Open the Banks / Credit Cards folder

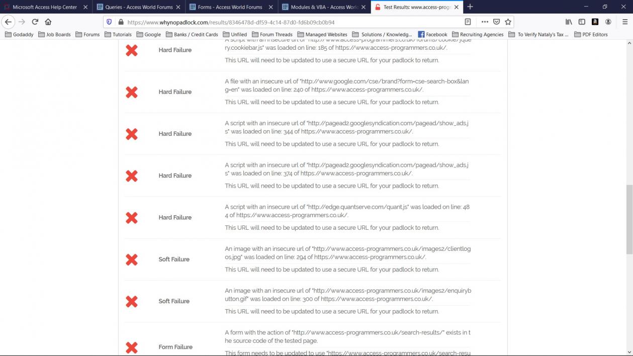tap(192, 35)
